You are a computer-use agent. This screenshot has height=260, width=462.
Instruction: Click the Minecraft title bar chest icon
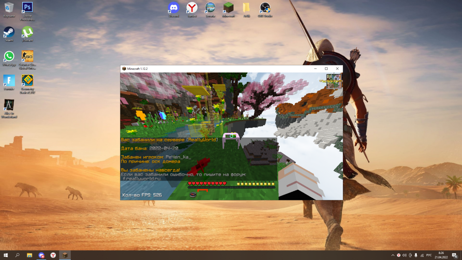124,69
